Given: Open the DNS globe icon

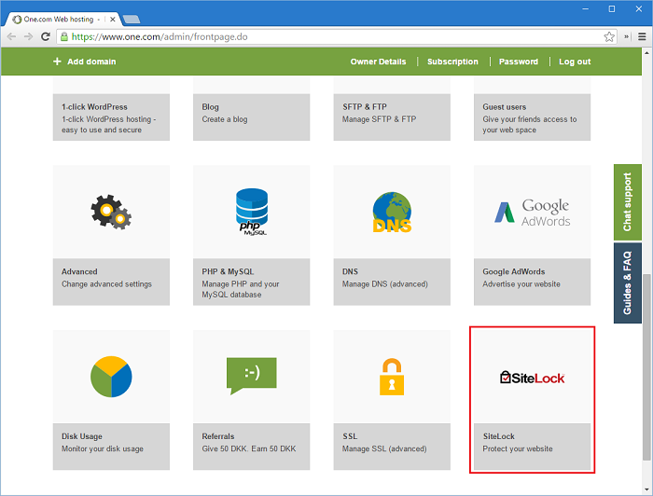Looking at the screenshot, I should (392, 212).
